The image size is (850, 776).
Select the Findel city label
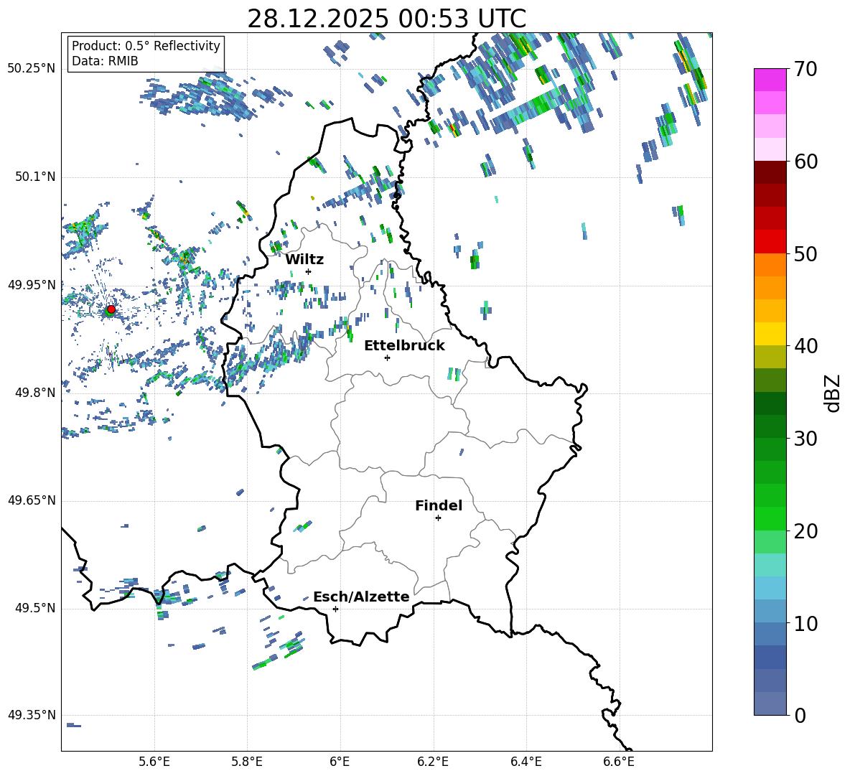439,505
